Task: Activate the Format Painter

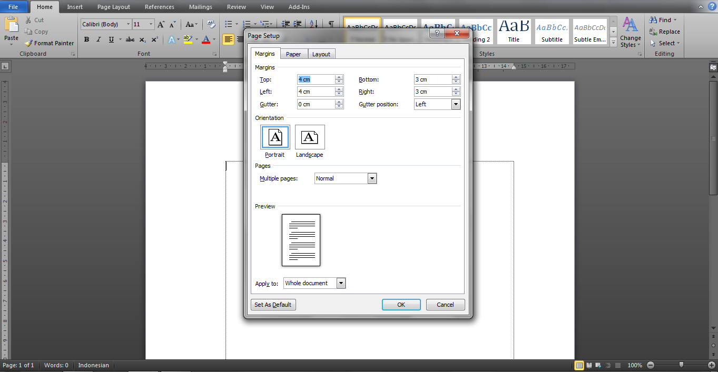Action: tap(50, 43)
